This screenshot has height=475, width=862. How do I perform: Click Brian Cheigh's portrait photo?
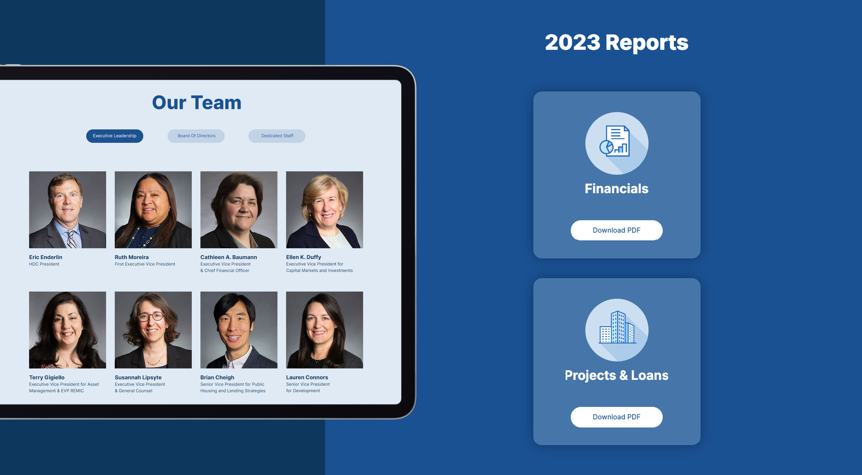[239, 330]
